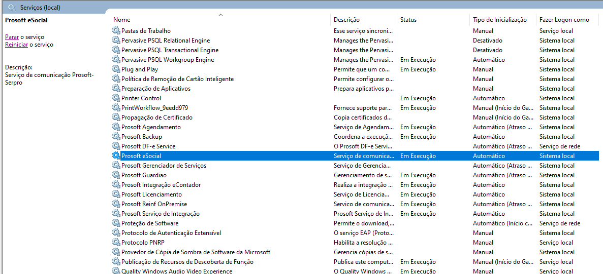The image size is (603, 274).
Task: Select Provedor de Cópia de Sombra service name
Action: coord(196,252)
